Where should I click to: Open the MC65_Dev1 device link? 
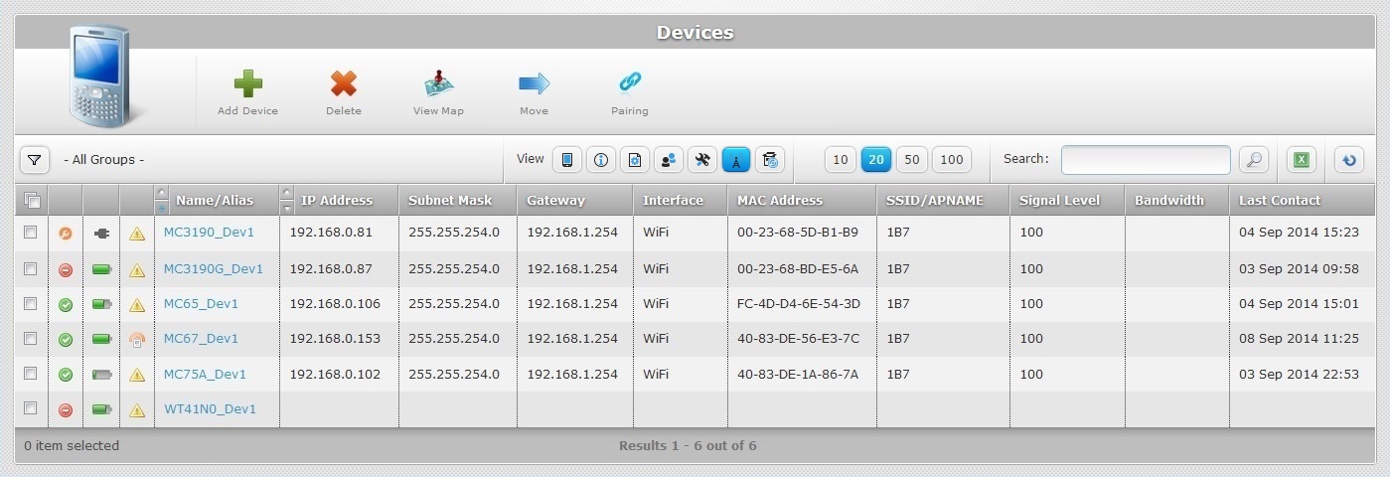pyautogui.click(x=201, y=304)
